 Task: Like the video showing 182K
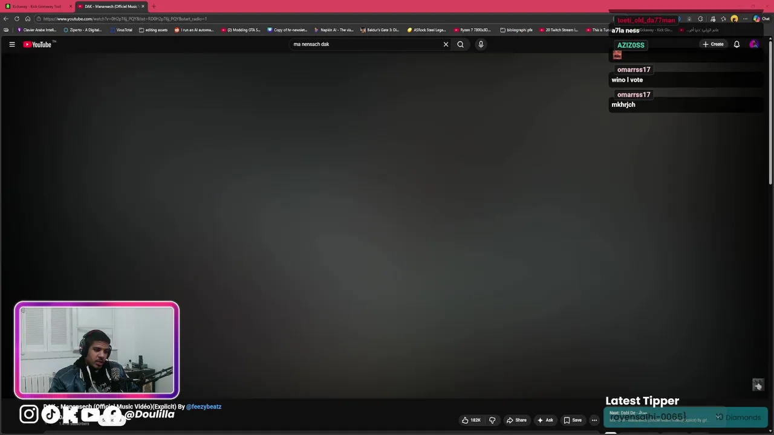click(472, 420)
